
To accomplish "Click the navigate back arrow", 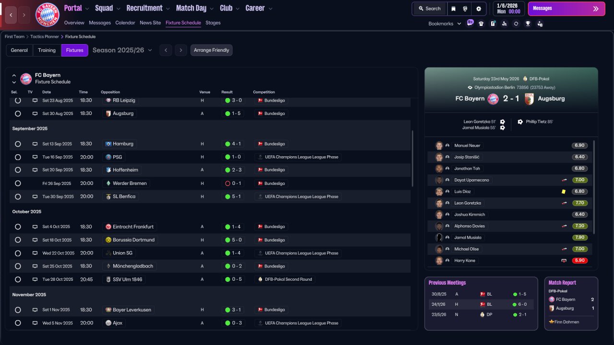I will (x=11, y=15).
